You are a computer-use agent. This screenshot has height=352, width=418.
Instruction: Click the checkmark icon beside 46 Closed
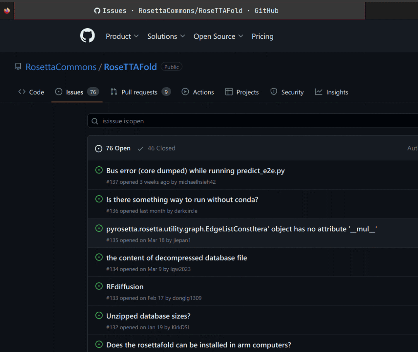tap(140, 149)
